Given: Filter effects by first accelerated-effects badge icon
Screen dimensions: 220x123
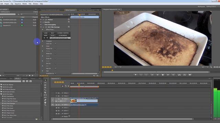Looking at the screenshot, I should 24,81.
